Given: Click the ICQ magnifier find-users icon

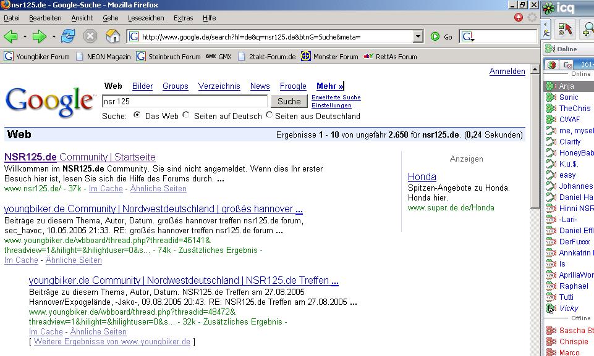Looking at the screenshot, I should pyautogui.click(x=588, y=30).
